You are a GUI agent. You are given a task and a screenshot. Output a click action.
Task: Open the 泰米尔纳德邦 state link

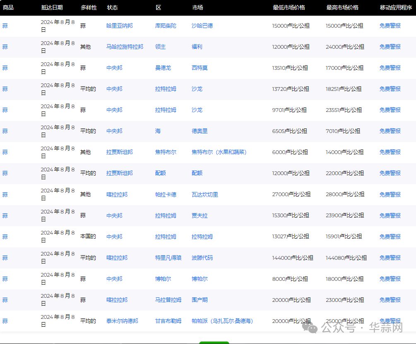(122, 321)
